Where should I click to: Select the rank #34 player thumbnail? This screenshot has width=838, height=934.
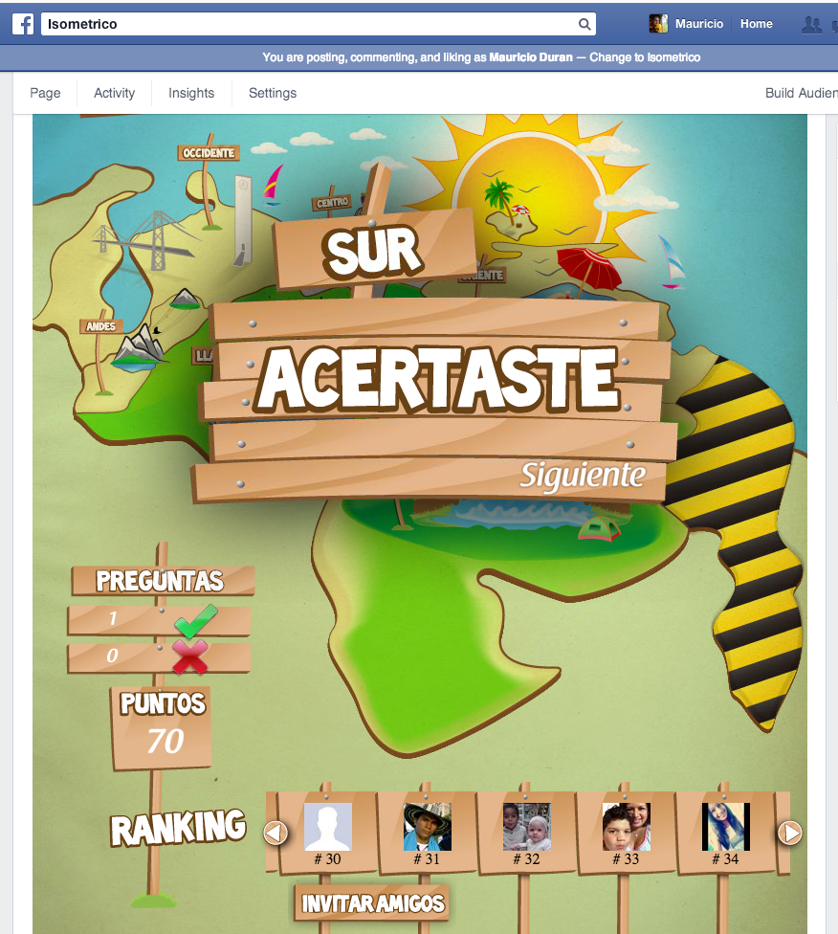click(725, 827)
